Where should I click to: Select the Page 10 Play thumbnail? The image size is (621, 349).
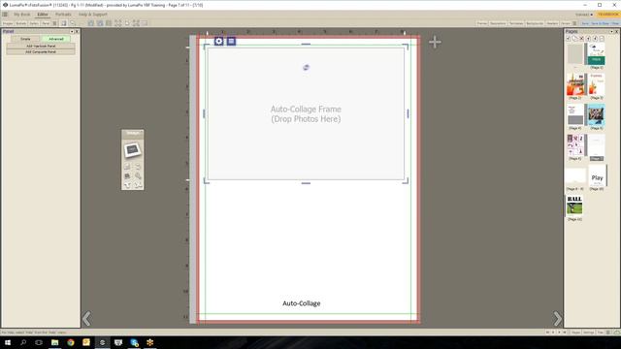click(x=597, y=175)
